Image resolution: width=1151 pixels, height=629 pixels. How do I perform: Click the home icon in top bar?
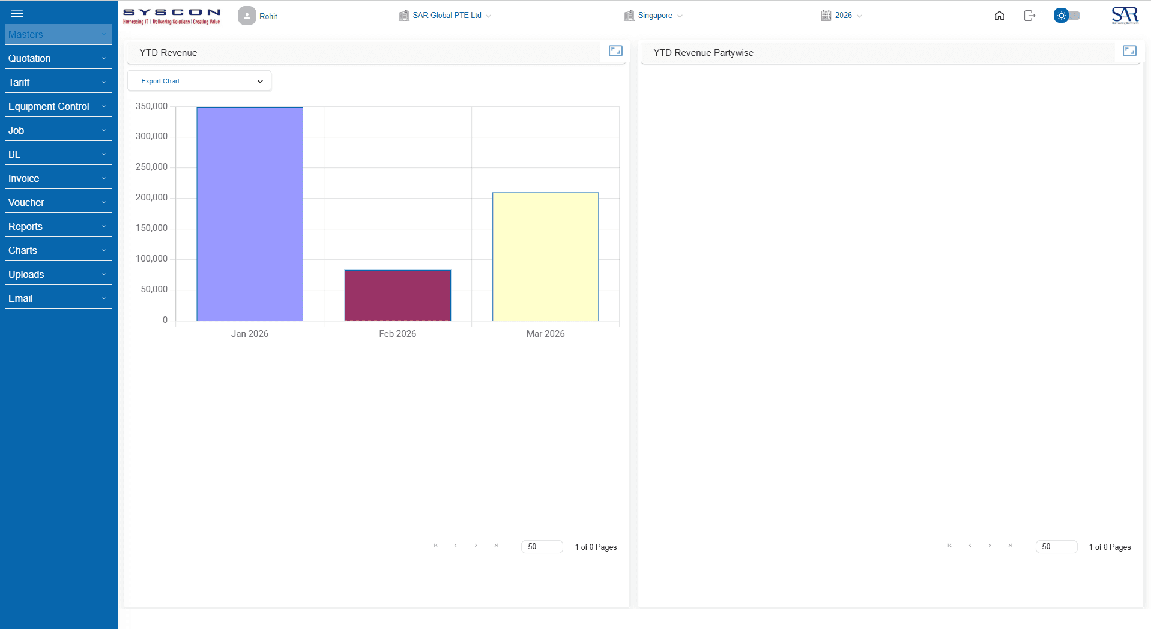(x=999, y=16)
